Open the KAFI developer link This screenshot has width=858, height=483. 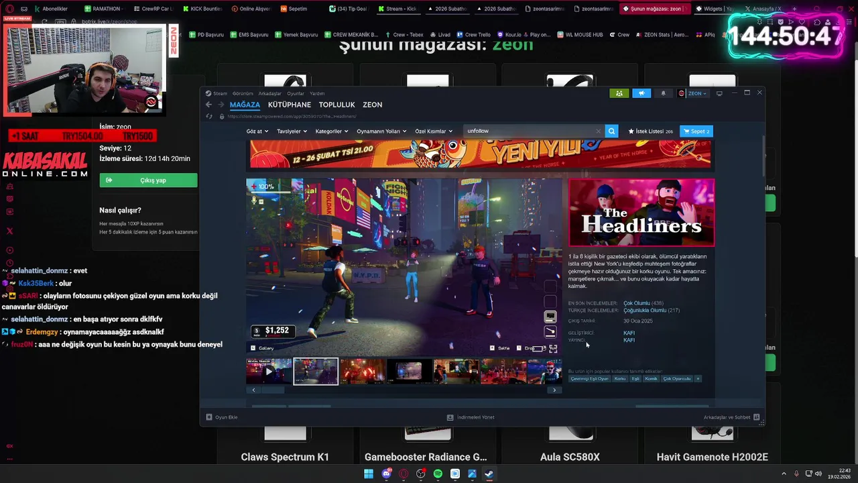point(629,333)
